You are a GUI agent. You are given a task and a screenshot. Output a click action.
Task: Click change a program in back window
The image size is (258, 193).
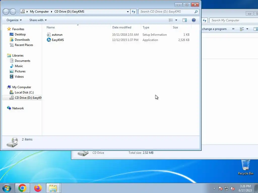point(214,29)
